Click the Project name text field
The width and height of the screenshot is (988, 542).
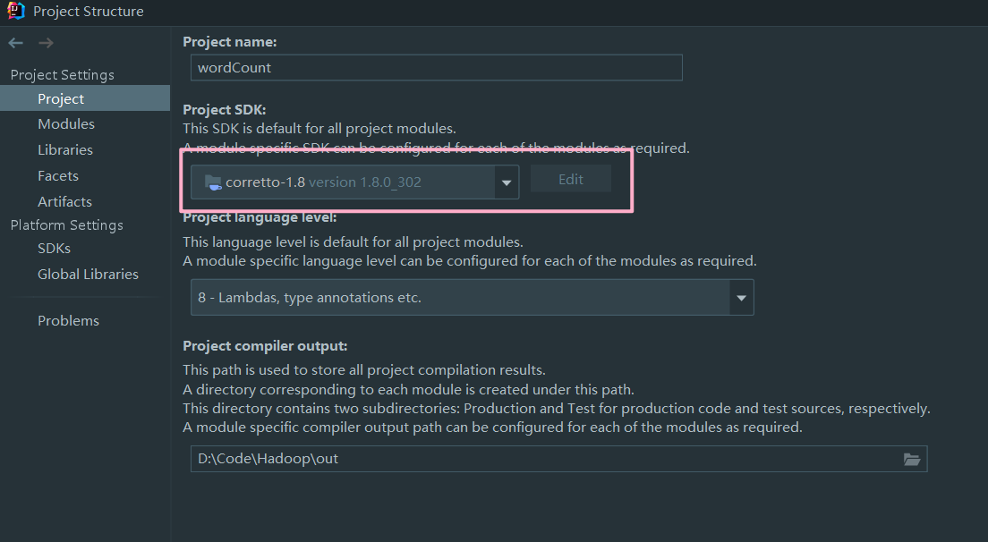436,67
